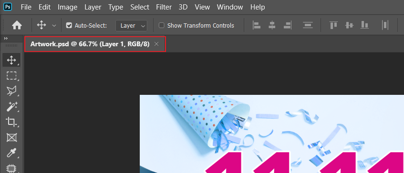
Task: Select the Rectangular Marquee tool
Action: pos(11,76)
